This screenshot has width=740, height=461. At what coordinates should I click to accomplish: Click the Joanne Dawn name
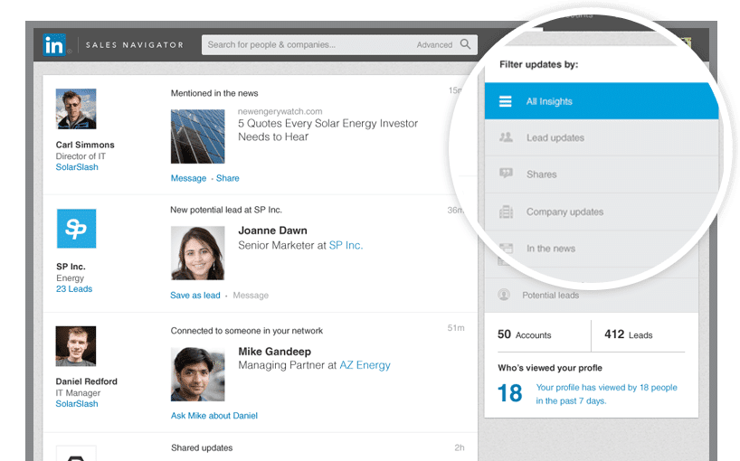(273, 230)
